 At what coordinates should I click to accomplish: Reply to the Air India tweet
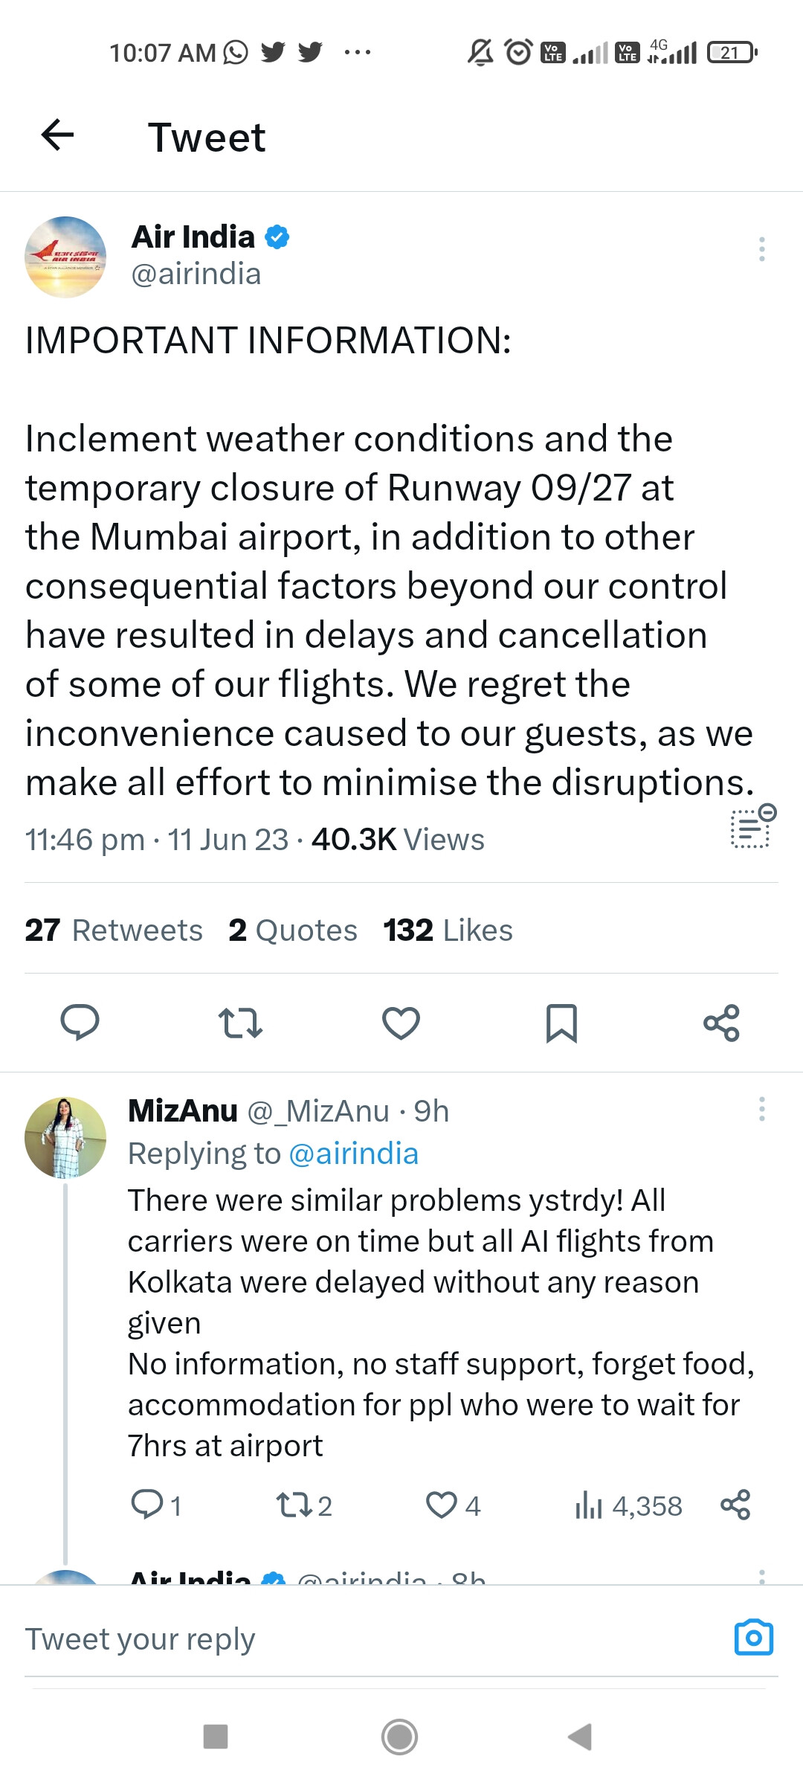point(80,1022)
